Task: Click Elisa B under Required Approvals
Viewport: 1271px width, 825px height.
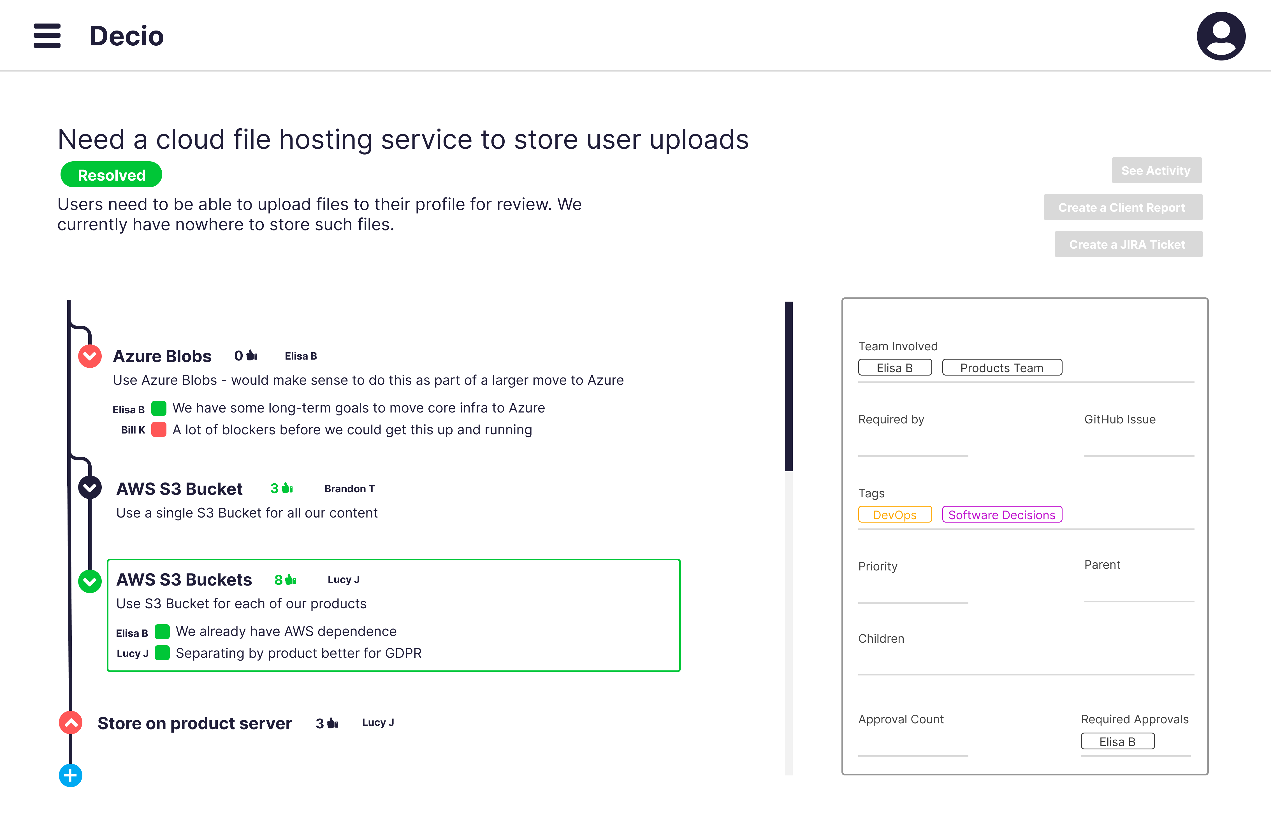Action: coord(1118,741)
